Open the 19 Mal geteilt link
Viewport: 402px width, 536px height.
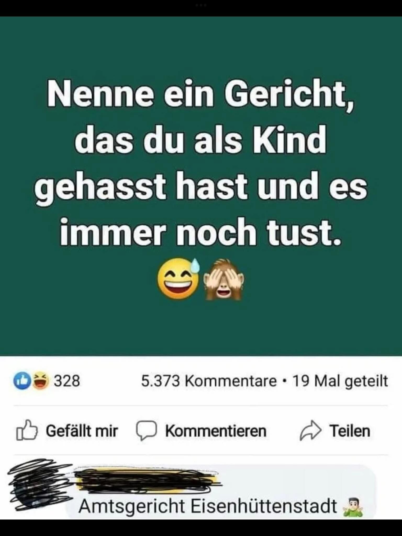click(x=340, y=381)
